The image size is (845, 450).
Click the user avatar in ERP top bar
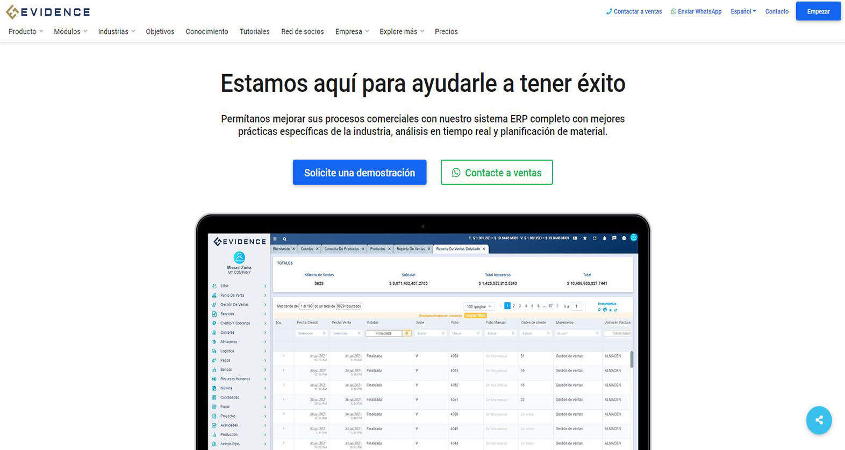coord(634,238)
